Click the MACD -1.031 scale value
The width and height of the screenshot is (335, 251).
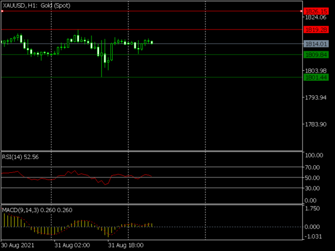[x=313, y=237]
